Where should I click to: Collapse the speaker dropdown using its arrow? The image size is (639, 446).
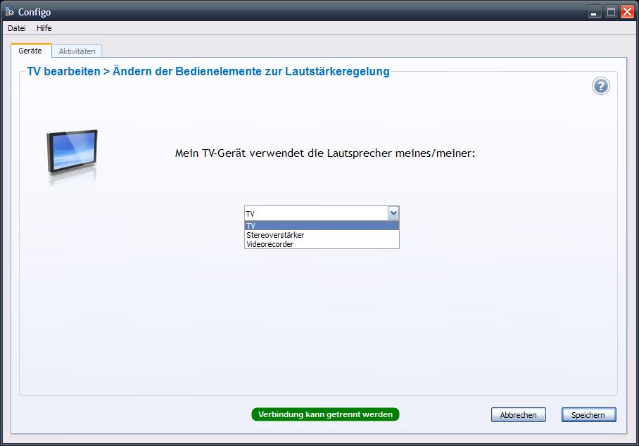point(393,213)
